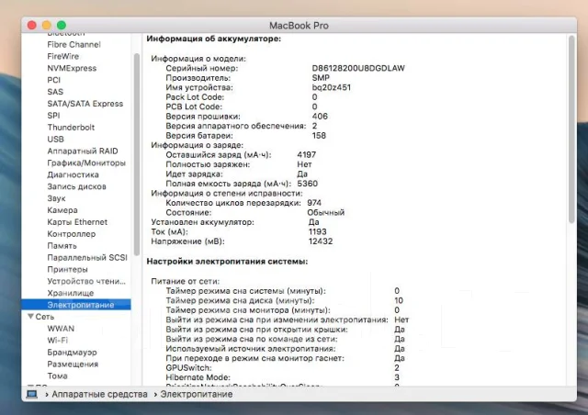Screen dimensions: 588x415
Task: Click MacBook Pro window title
Action: coord(299,26)
